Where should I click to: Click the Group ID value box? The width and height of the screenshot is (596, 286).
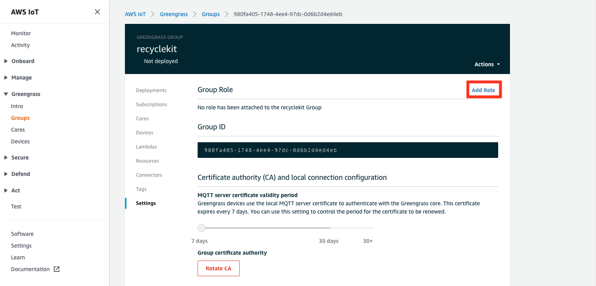point(348,150)
